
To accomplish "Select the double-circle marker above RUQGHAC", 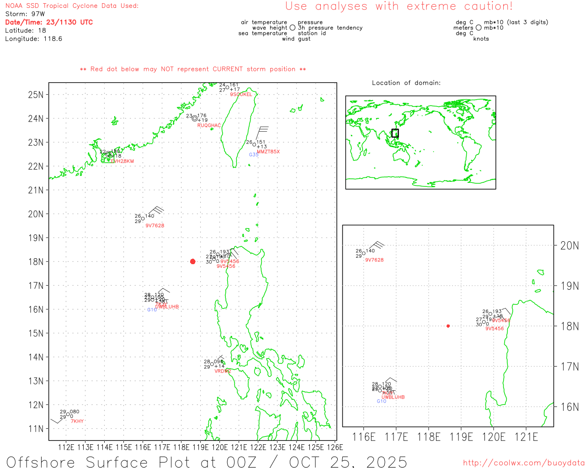I will [x=195, y=118].
